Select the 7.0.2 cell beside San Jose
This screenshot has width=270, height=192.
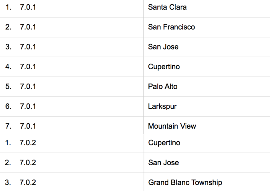point(28,162)
